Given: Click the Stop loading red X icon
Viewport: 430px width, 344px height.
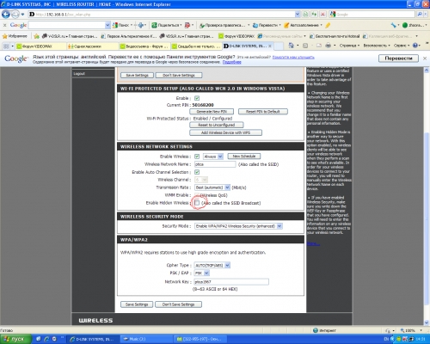Looking at the screenshot, I should [x=322, y=14].
